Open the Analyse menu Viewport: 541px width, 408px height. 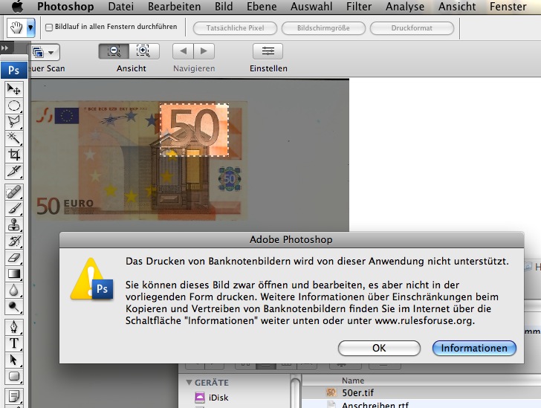[405, 7]
